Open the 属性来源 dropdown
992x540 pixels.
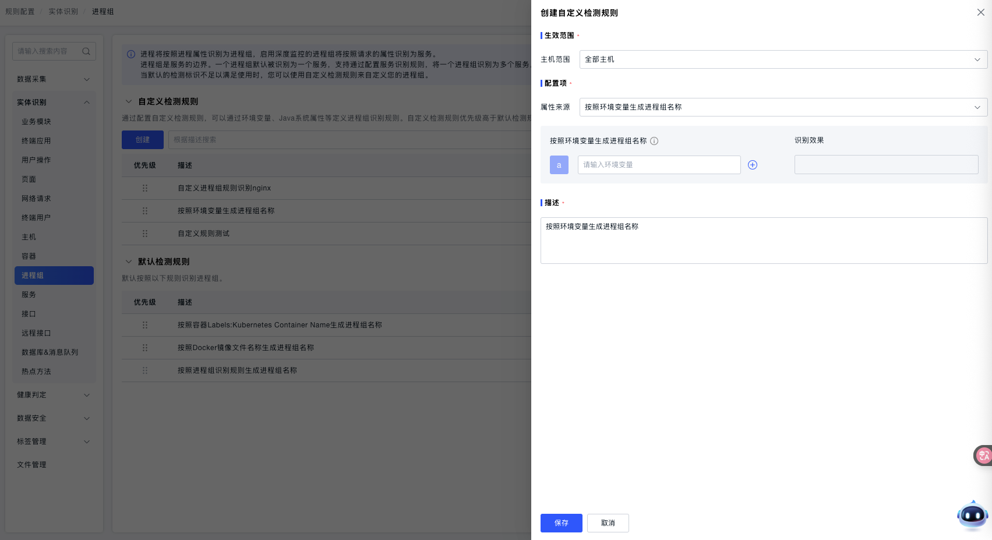pos(783,107)
